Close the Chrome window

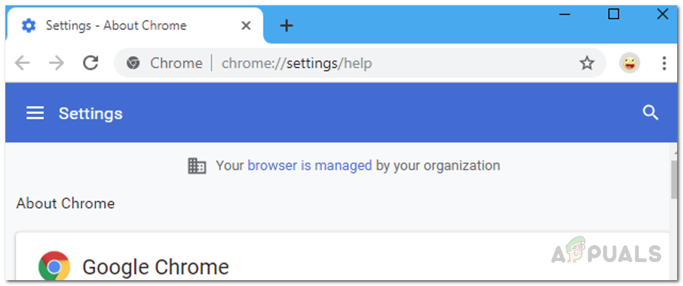tap(662, 14)
